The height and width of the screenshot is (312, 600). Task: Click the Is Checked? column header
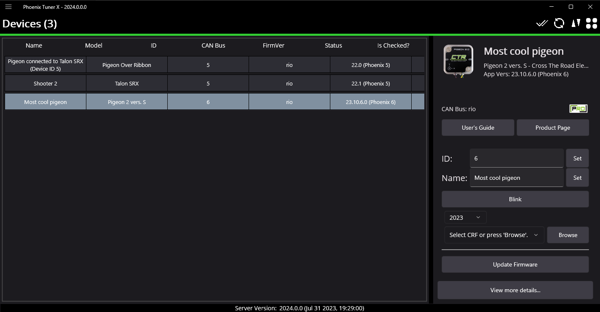[393, 45]
